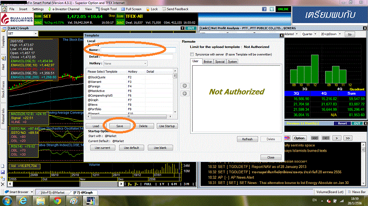Viewport: 368px width, 206px height.
Task: Open Send Feedback
Action: click(175, 9)
